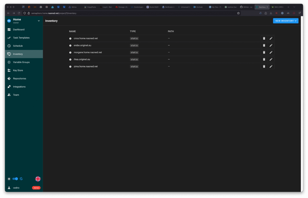The height and width of the screenshot is (198, 308).
Task: Click trash icon for morgane.home.naoned.net
Action: pos(264,52)
